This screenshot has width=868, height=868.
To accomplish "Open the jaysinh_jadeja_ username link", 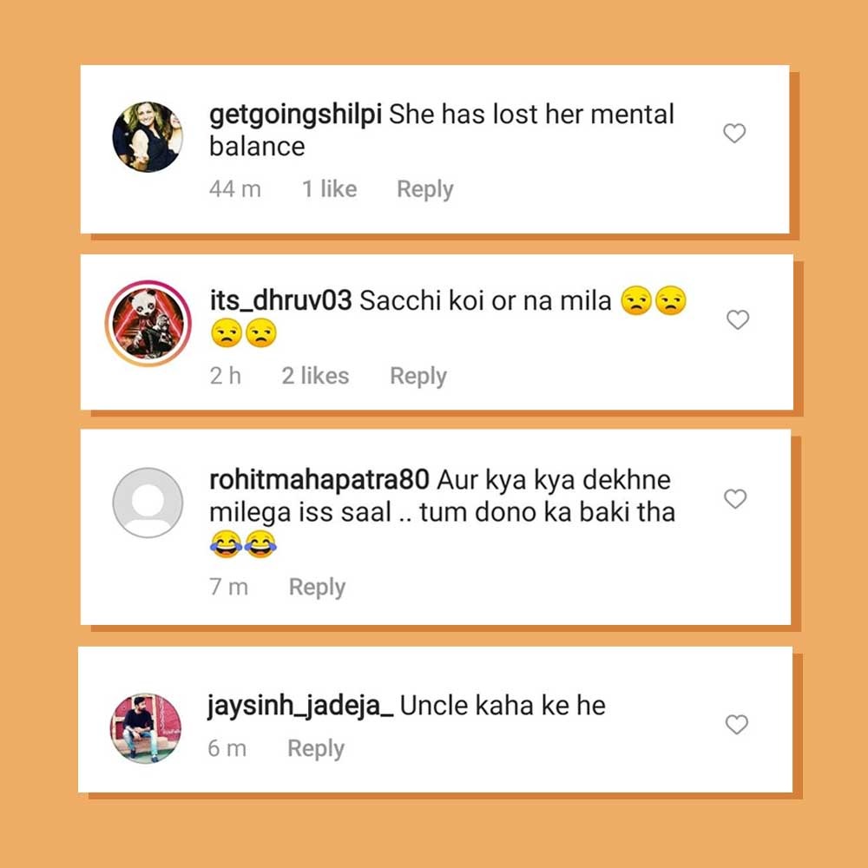I will (300, 707).
